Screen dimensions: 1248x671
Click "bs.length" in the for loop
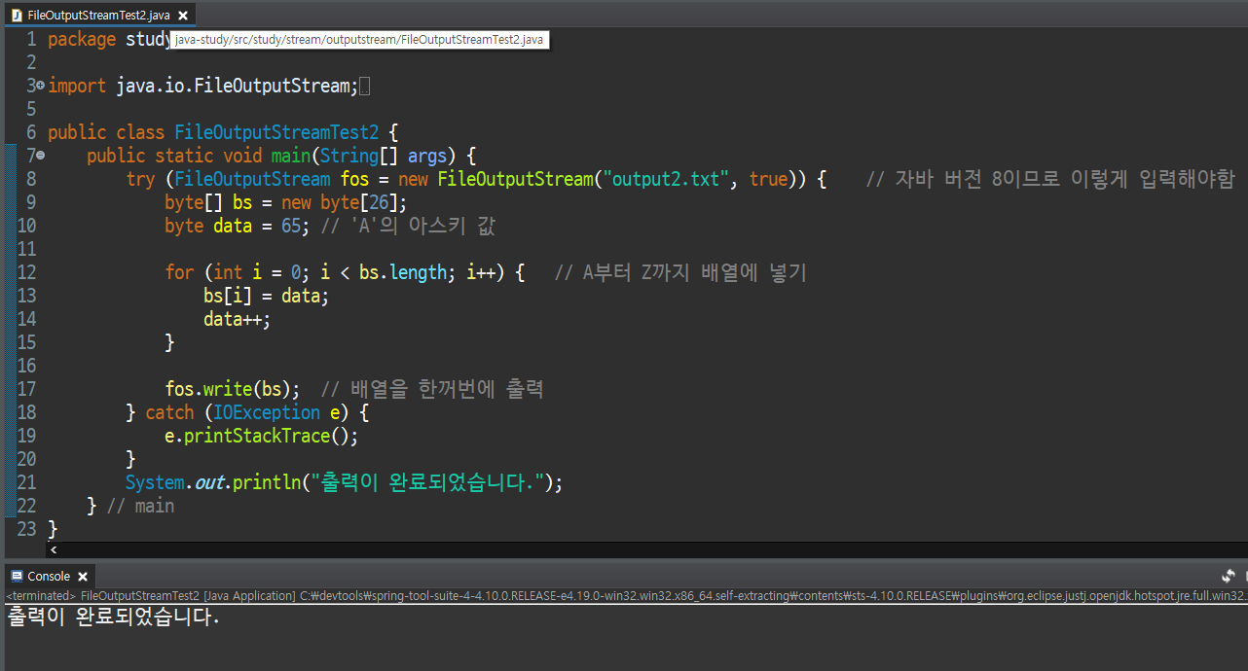click(x=403, y=273)
